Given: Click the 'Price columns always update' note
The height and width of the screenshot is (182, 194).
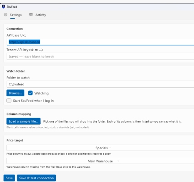Looking at the screenshot, I should click(x=59, y=154).
